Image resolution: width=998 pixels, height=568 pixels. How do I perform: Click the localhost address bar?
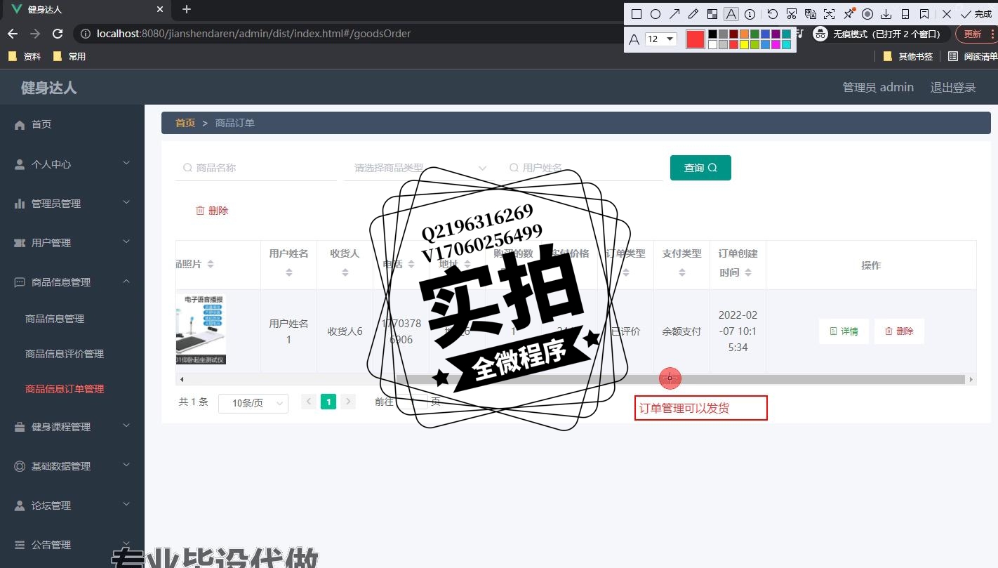[x=351, y=34]
